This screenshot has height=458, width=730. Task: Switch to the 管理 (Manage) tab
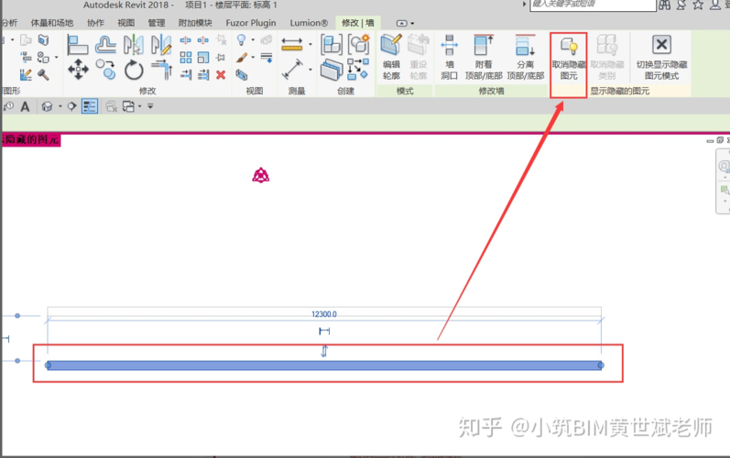click(157, 23)
